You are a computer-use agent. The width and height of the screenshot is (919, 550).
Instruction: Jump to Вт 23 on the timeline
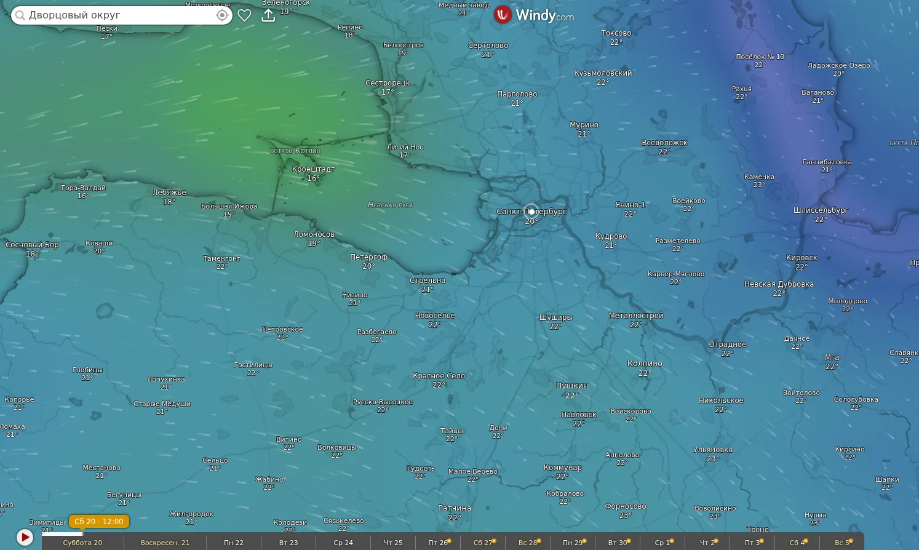coord(288,543)
